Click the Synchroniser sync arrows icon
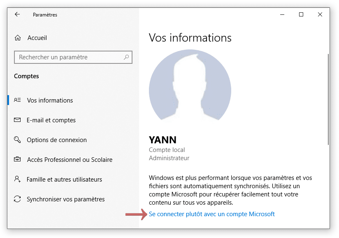Image resolution: width=339 pixels, height=238 pixels. [17, 199]
